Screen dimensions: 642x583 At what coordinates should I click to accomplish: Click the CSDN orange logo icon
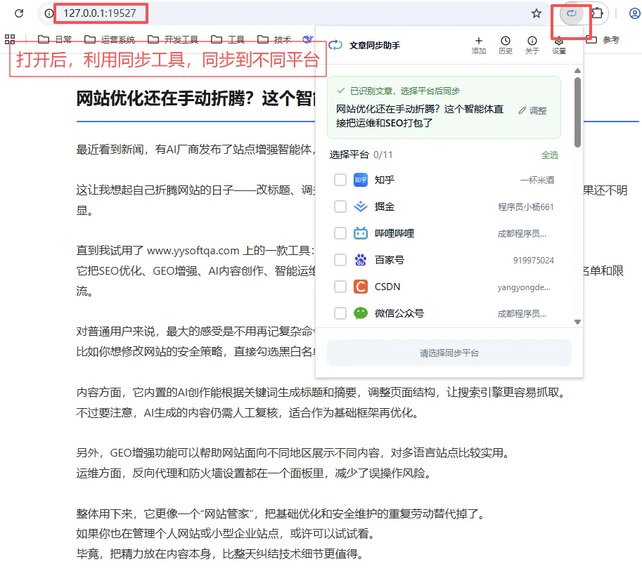point(360,287)
